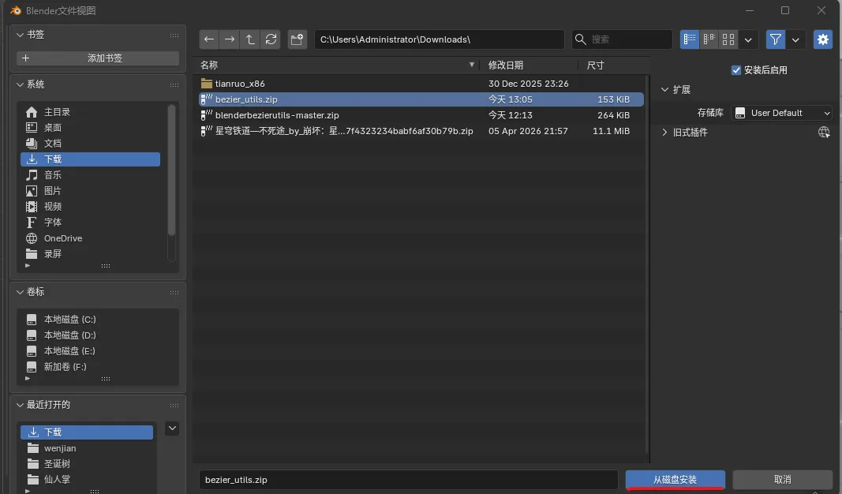Refresh the file list
This screenshot has height=494, width=842.
[x=271, y=39]
